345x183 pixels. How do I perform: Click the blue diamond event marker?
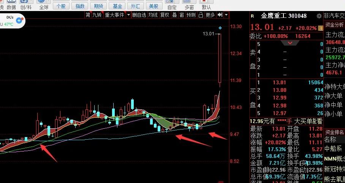point(220,28)
